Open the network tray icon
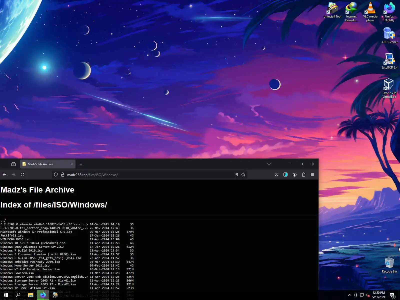Screen dimensions: 400x300 click(362, 295)
